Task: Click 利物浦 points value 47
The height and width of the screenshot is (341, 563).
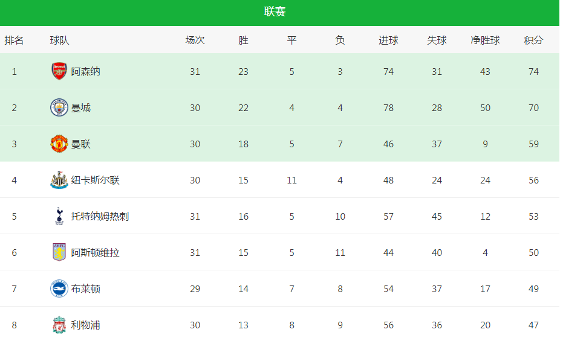Action: coord(533,325)
